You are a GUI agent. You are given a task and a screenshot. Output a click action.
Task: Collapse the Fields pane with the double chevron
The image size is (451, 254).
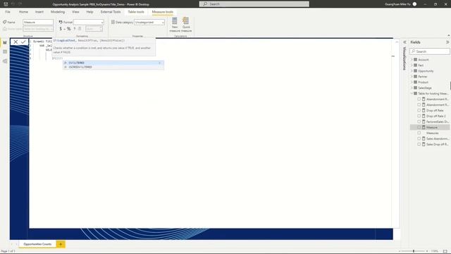click(x=447, y=42)
